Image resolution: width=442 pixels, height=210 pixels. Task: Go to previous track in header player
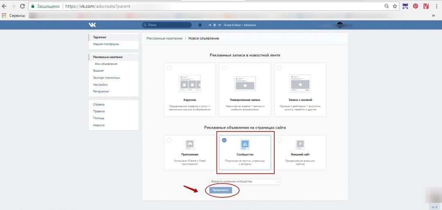click(x=210, y=25)
